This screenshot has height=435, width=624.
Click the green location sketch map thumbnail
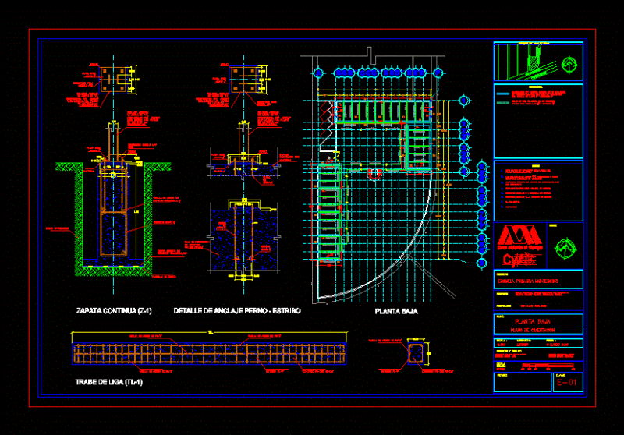point(526,62)
